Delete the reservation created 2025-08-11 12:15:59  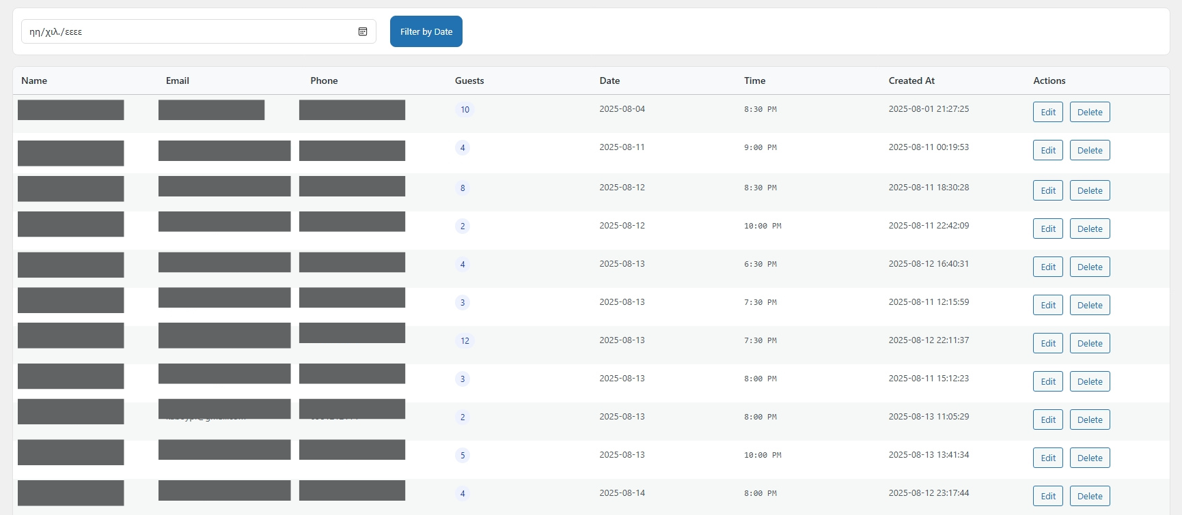pos(1090,305)
